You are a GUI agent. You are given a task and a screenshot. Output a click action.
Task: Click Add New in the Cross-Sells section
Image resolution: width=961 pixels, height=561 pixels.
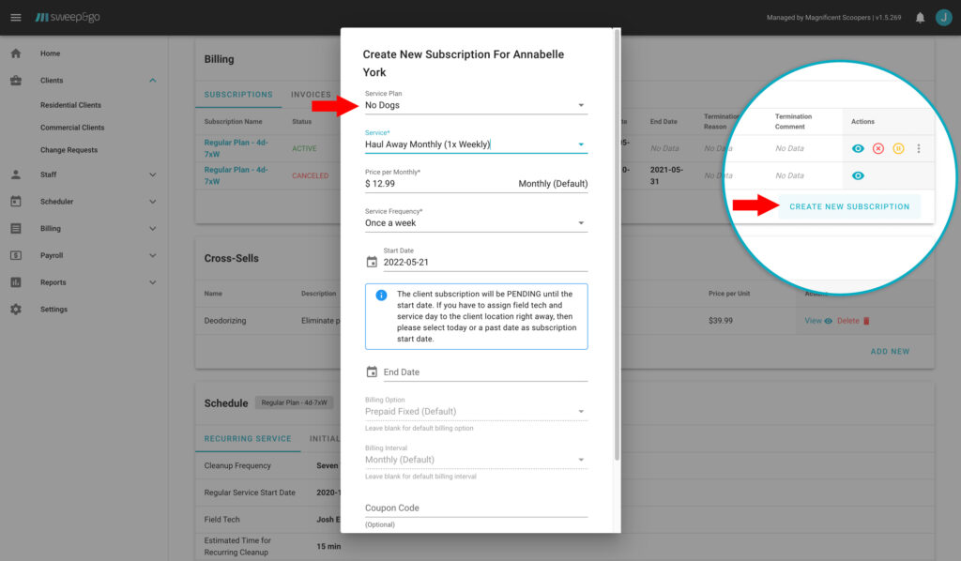pyautogui.click(x=890, y=351)
